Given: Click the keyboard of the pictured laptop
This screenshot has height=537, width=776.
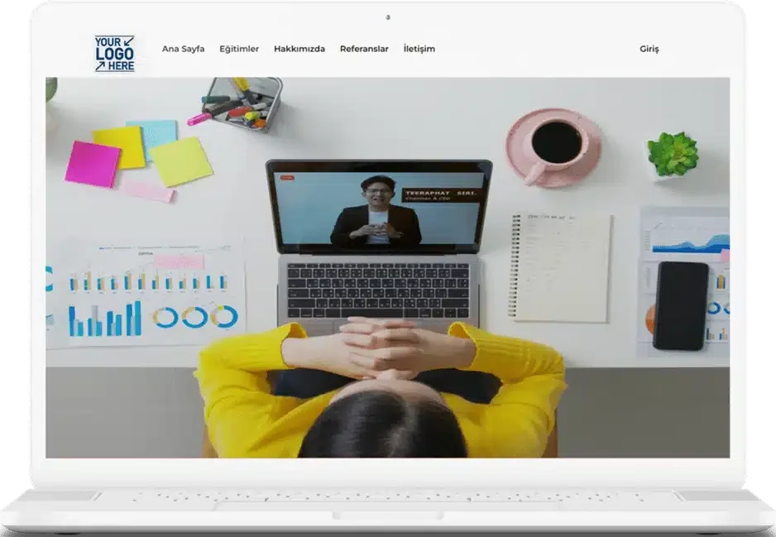Looking at the screenshot, I should click(x=378, y=290).
